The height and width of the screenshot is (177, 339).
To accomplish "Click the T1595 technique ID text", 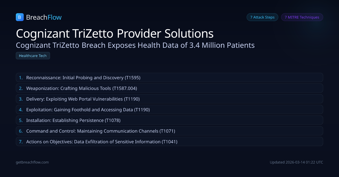I will point(132,78).
